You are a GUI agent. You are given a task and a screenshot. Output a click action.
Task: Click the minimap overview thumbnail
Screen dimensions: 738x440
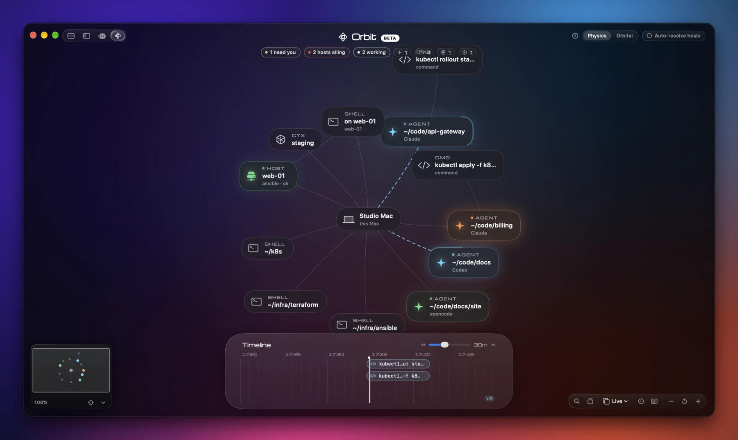point(71,370)
